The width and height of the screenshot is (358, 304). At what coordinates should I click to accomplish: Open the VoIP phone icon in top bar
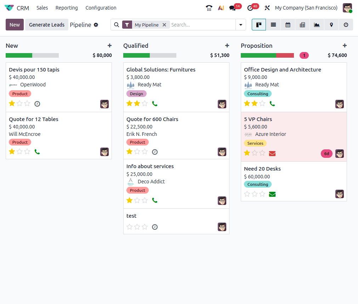(x=209, y=8)
